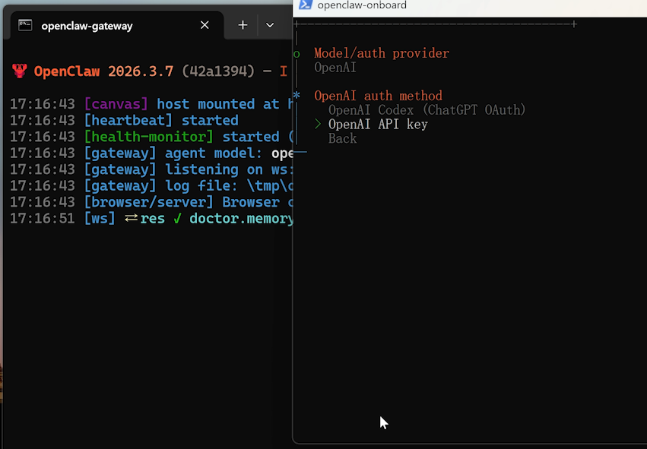Focus the openclaw-onboard window title

[362, 5]
